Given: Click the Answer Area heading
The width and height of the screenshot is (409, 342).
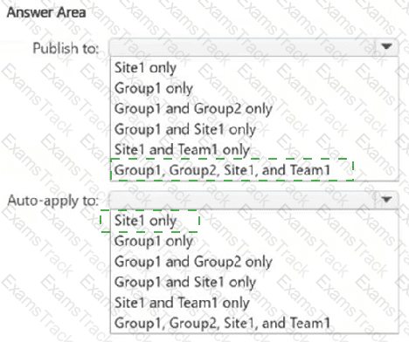Looking at the screenshot, I should pos(46,12).
